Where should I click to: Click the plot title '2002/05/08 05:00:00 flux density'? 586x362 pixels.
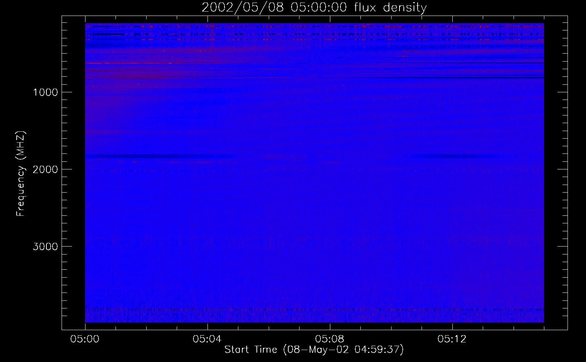[x=314, y=8]
